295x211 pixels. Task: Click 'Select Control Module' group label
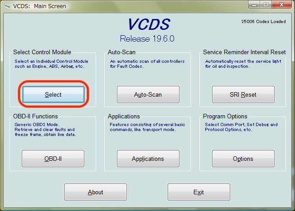click(x=42, y=52)
